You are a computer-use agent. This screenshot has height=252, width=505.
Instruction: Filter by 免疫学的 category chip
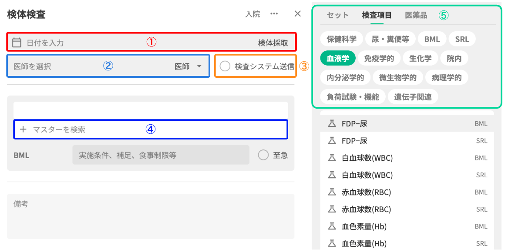[x=379, y=58]
